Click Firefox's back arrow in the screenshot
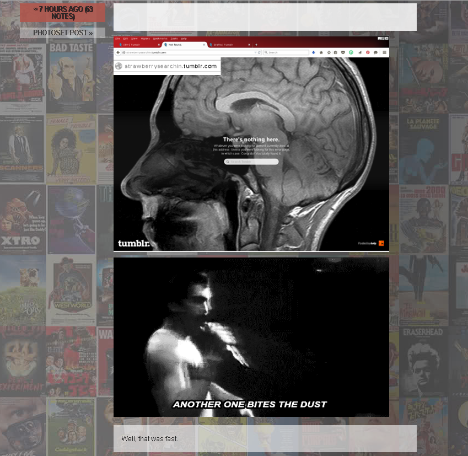This screenshot has height=456, width=468. [x=118, y=52]
